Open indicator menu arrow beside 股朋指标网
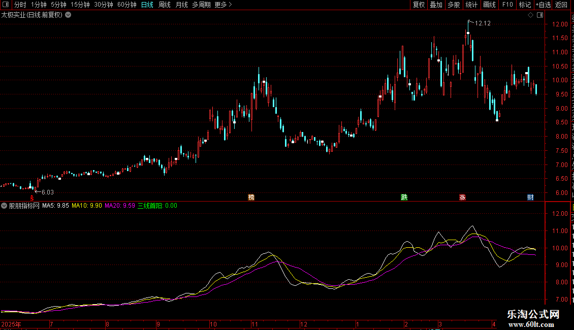Image resolution: width=574 pixels, height=330 pixels. click(4, 206)
